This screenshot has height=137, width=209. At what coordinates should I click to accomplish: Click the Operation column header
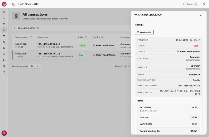coord(43,37)
